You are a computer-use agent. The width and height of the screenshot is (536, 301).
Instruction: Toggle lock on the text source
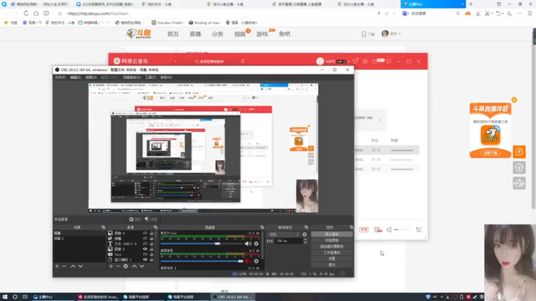151,243
